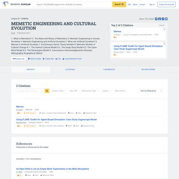Open the Using FLAME Toolkit paper link in the citations list
The width and height of the screenshot is (179, 179).
coord(57,119)
